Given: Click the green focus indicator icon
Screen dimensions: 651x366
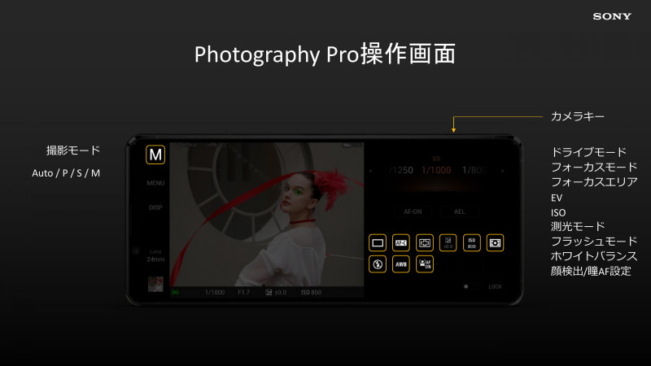Looking at the screenshot, I should (x=175, y=293).
